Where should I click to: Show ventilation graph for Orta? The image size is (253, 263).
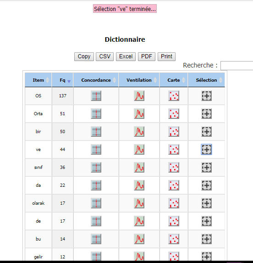139,114
